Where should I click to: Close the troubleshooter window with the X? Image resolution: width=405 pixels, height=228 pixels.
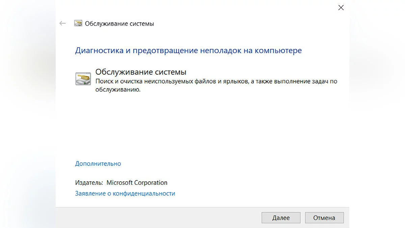point(341,7)
